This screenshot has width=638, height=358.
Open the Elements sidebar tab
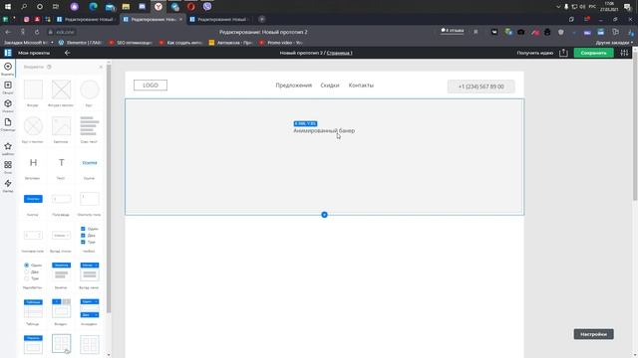tap(8, 69)
